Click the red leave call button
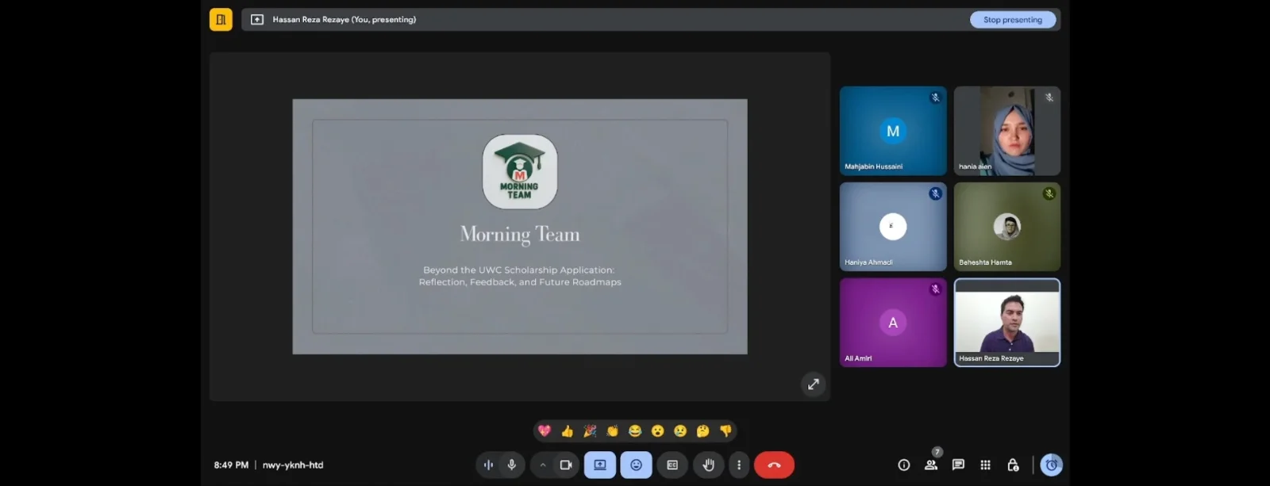The width and height of the screenshot is (1270, 486). pyautogui.click(x=774, y=465)
